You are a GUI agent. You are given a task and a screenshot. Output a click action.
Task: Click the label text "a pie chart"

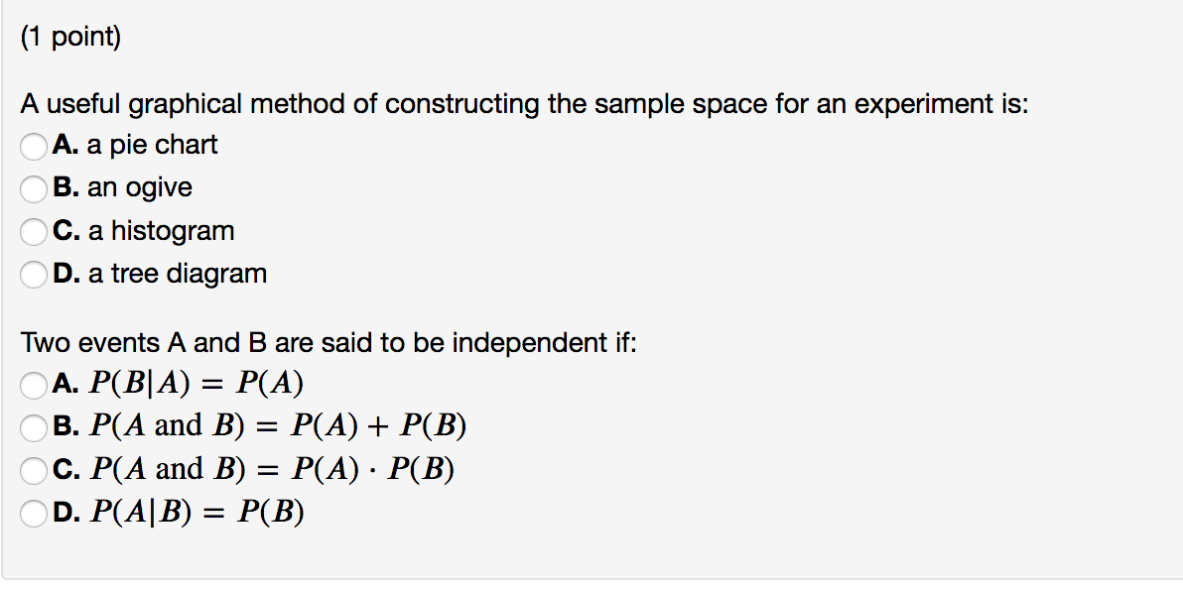[x=151, y=145]
